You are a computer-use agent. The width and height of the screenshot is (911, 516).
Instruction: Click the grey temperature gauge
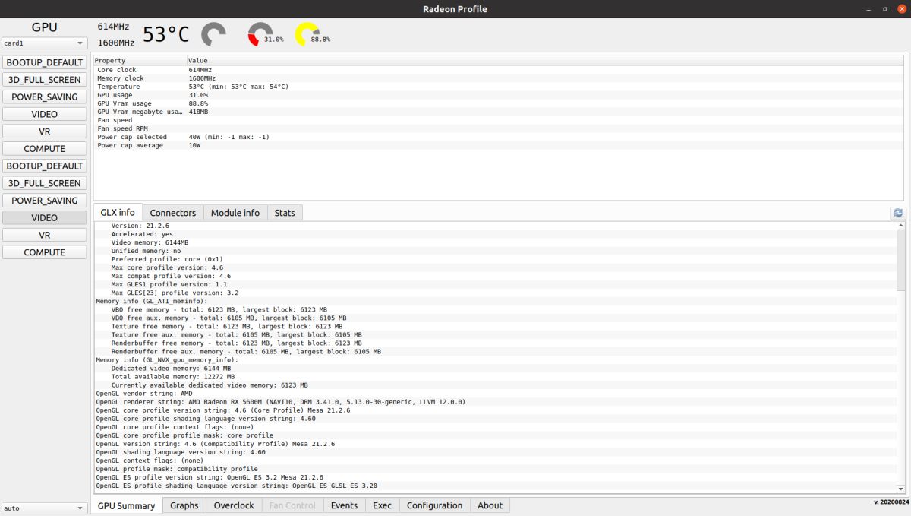pyautogui.click(x=213, y=34)
